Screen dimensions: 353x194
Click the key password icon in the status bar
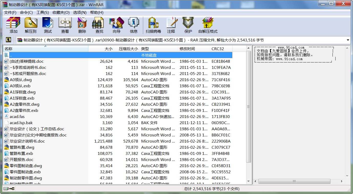pos(12,189)
